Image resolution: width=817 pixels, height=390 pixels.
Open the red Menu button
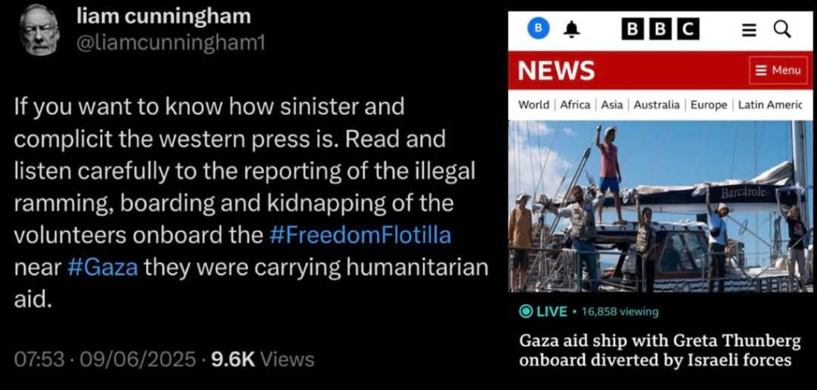[779, 70]
